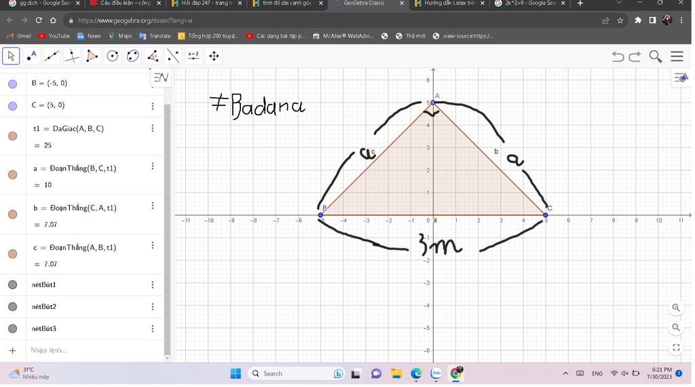Hide triangle t1 using its circle marker
This screenshot has height=387, width=695.
(12, 136)
